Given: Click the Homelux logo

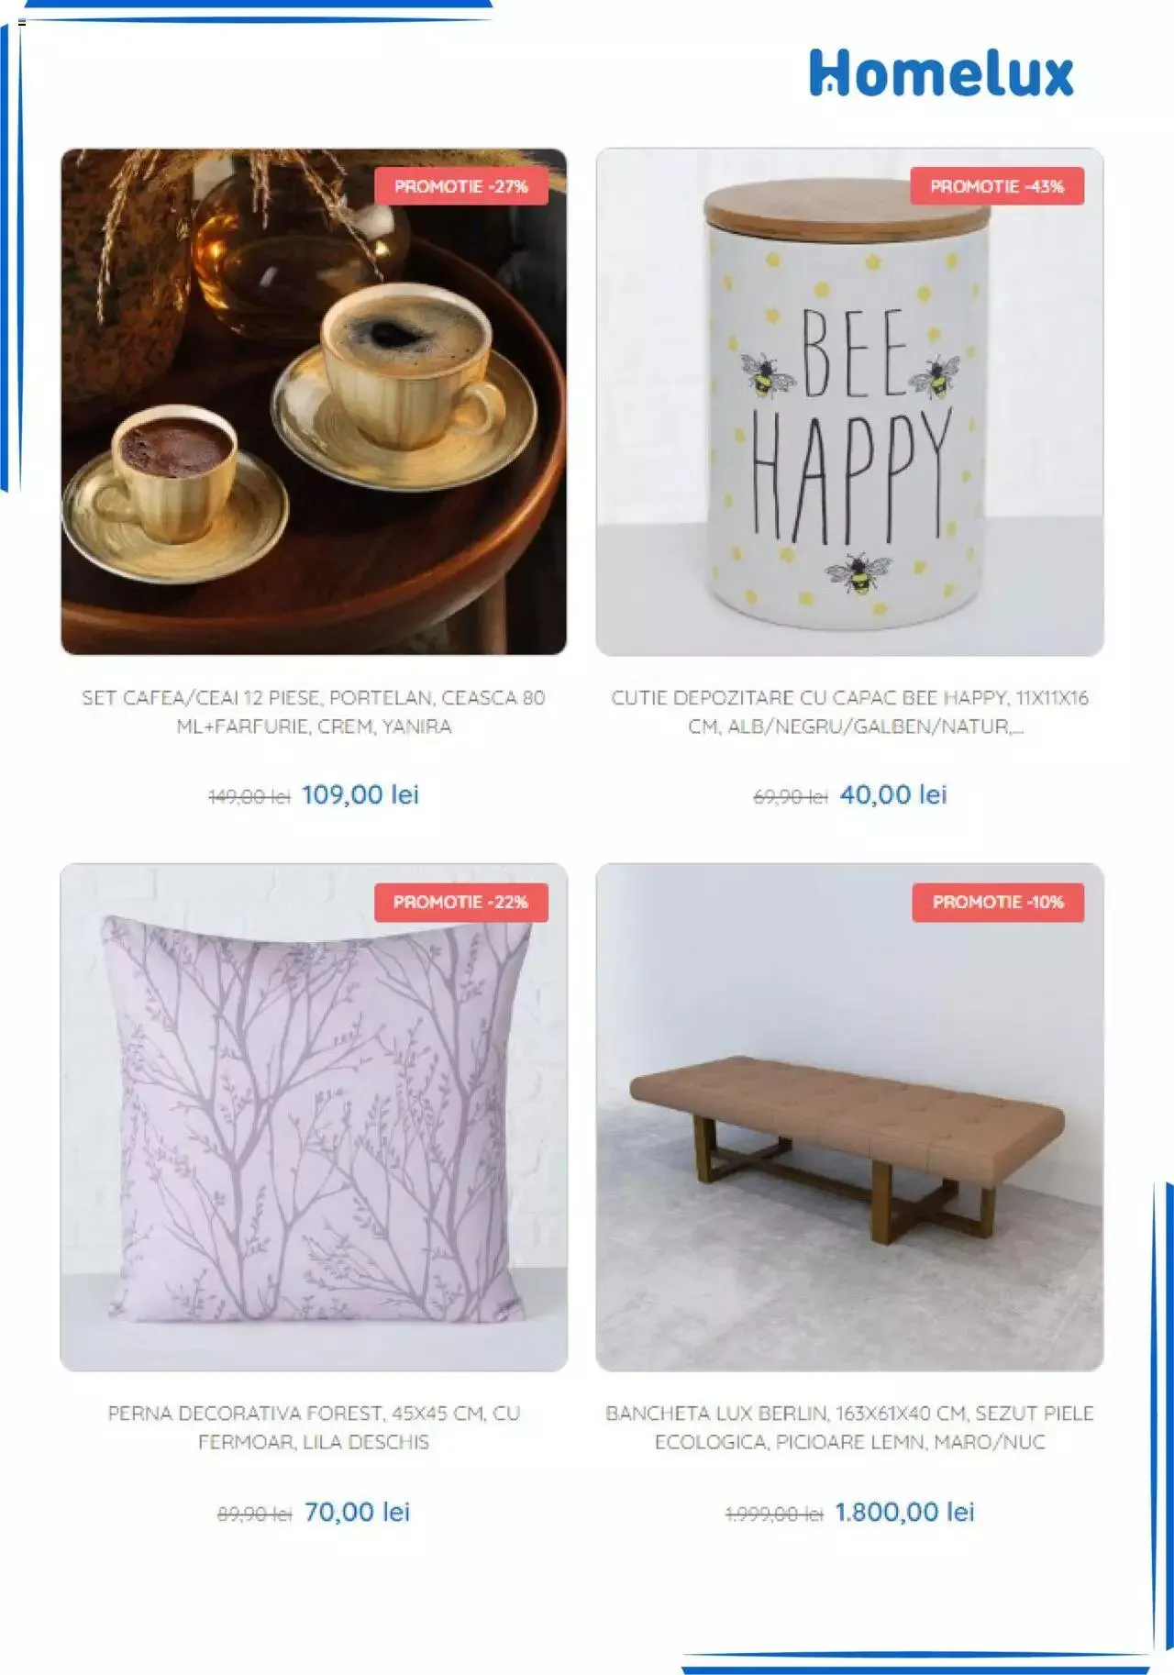Looking at the screenshot, I should click(941, 73).
